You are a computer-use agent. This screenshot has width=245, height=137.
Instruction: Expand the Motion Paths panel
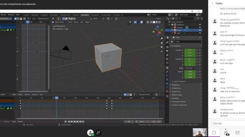pyautogui.click(x=177, y=95)
